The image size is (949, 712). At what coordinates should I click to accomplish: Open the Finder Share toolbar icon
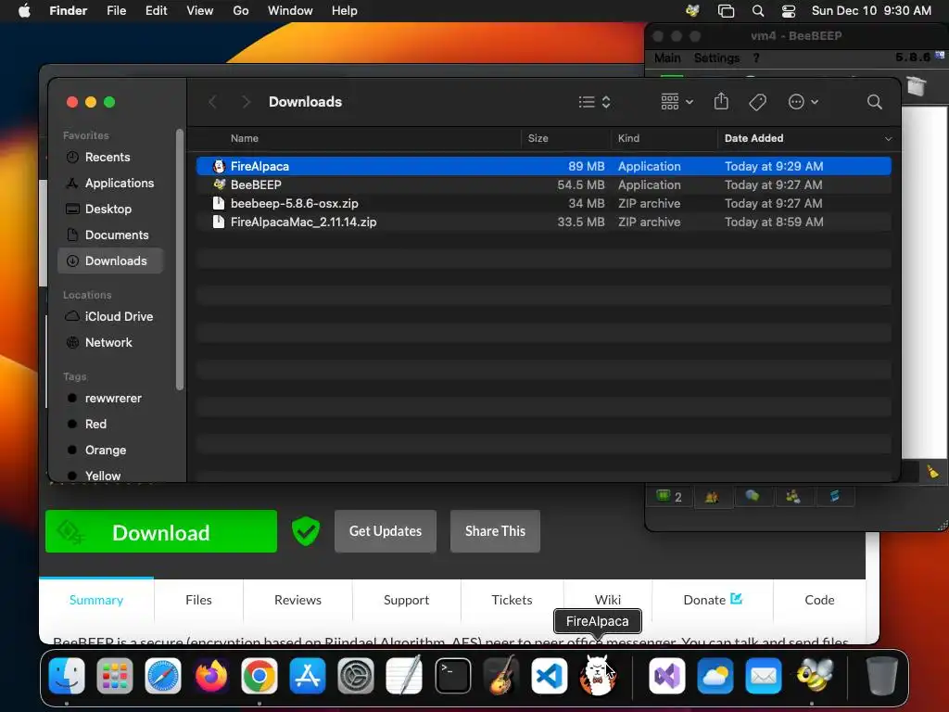(x=721, y=101)
